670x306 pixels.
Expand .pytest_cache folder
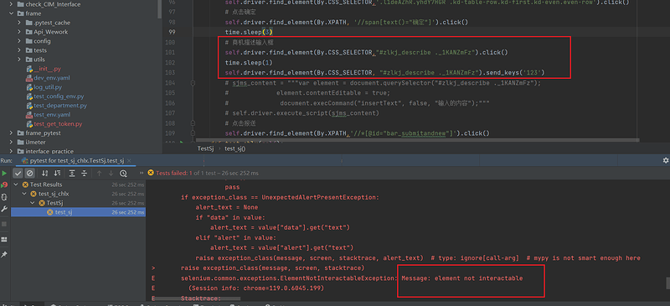pyautogui.click(x=19, y=23)
